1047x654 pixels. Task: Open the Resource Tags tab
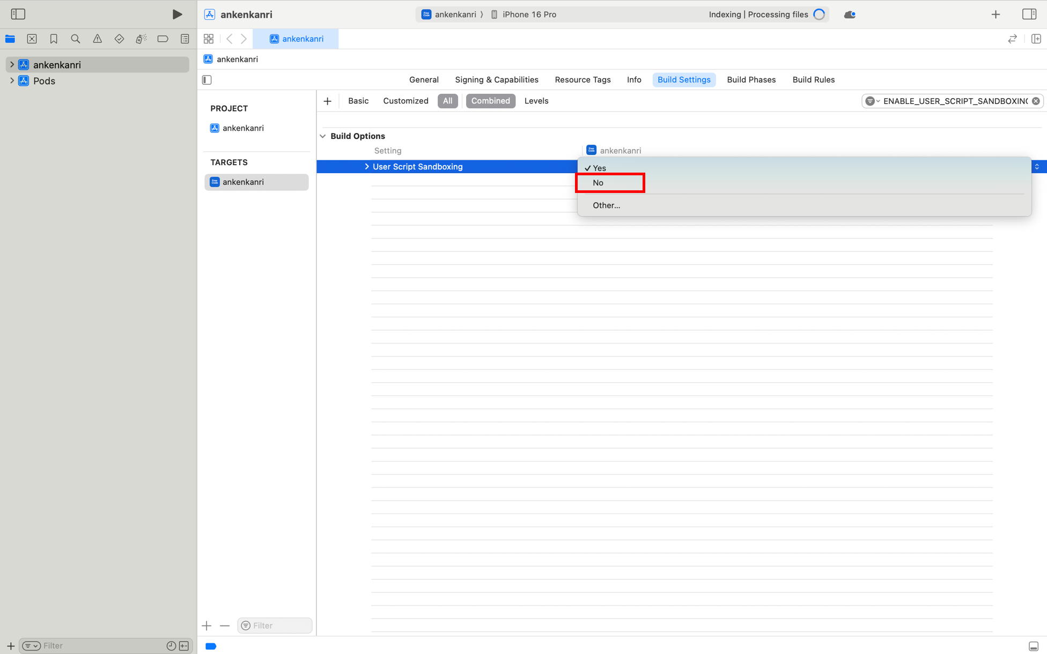tap(583, 80)
